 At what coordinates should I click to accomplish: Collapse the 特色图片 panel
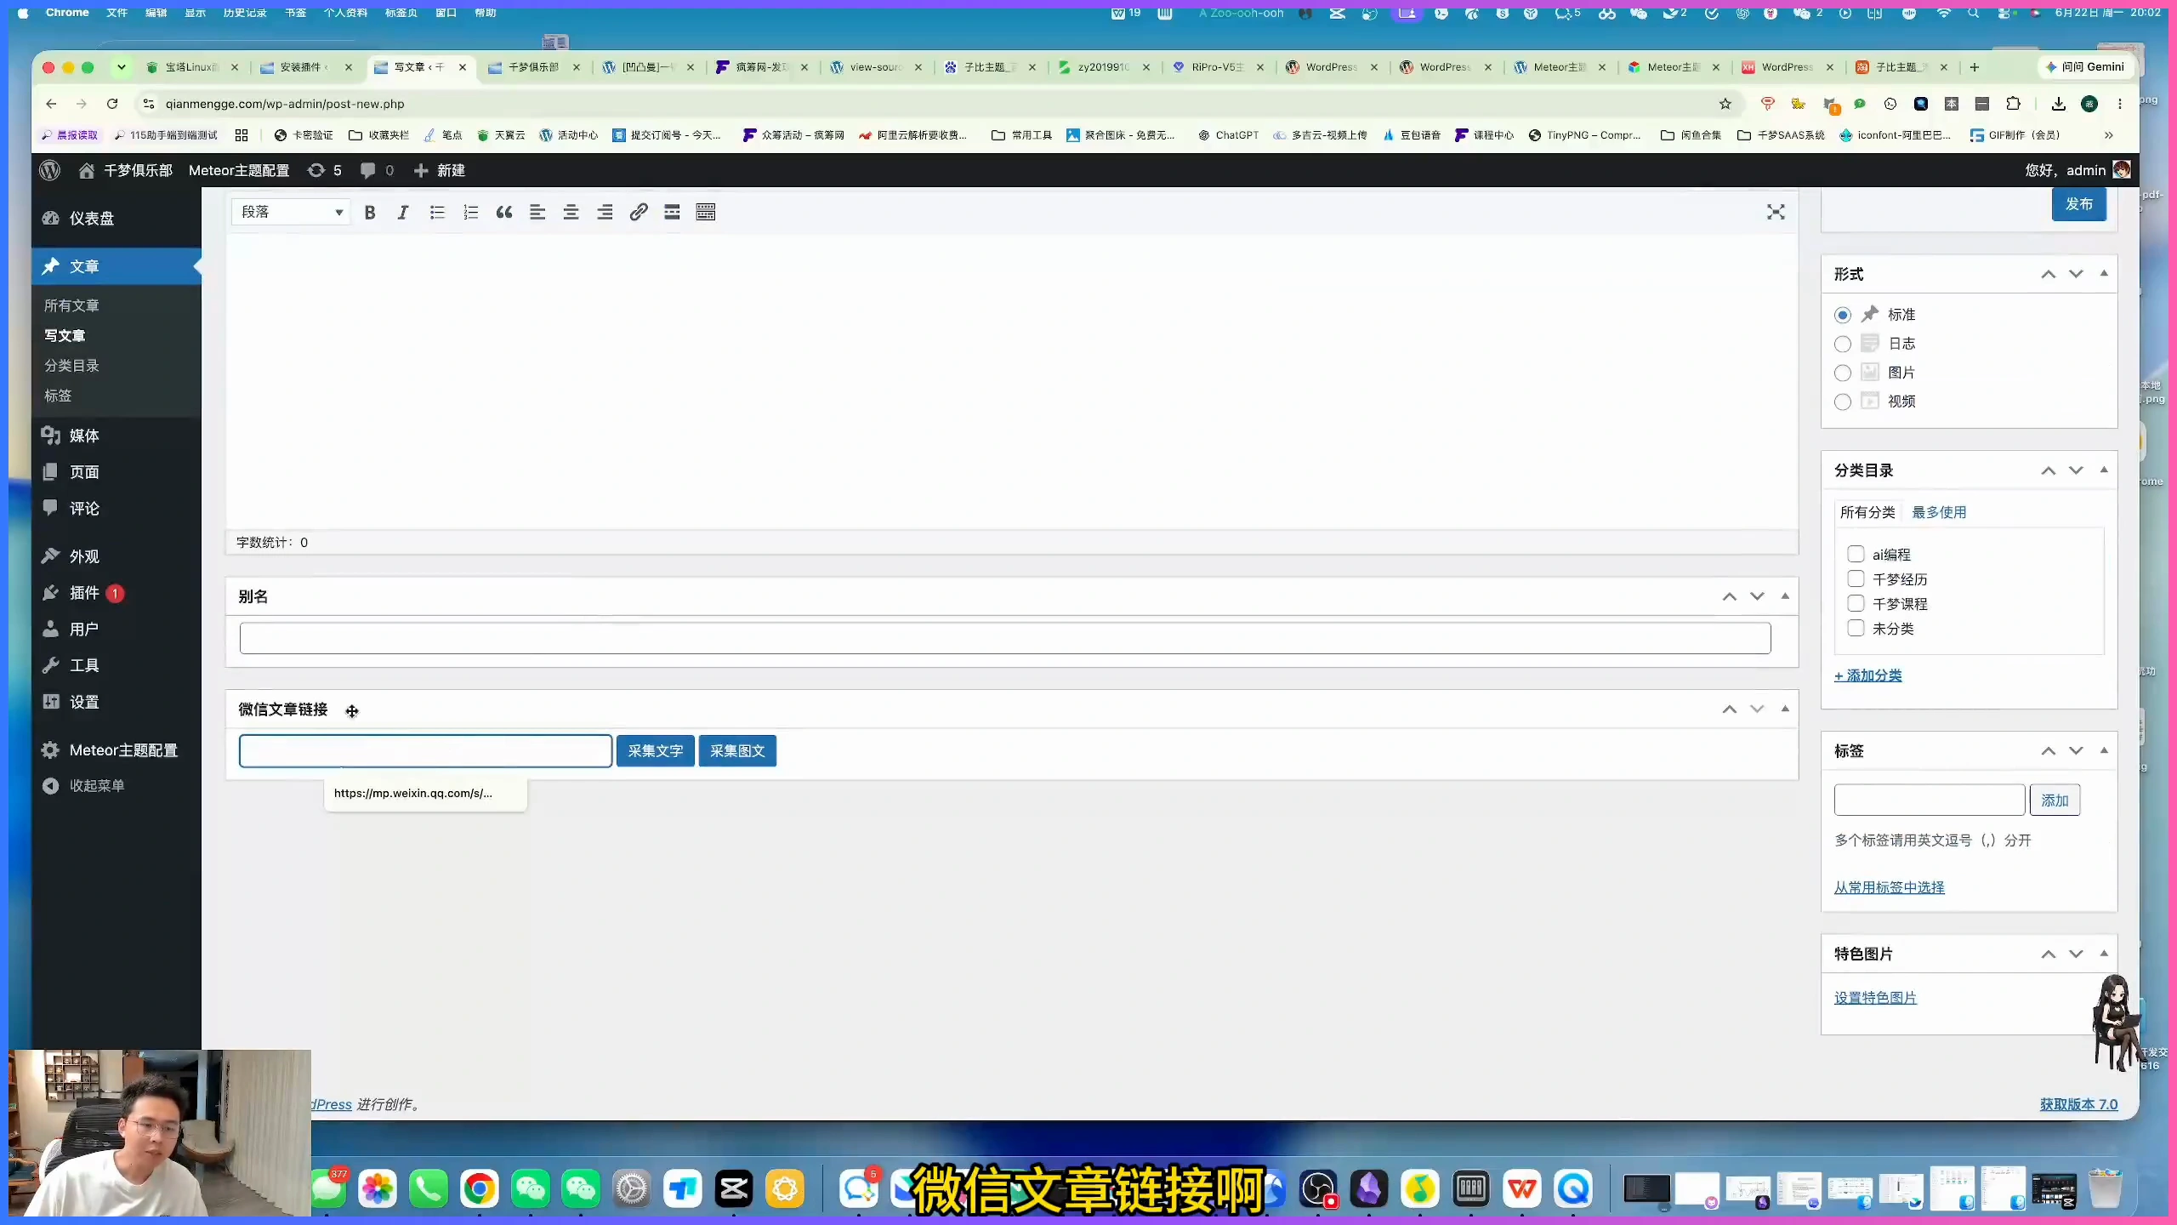2104,954
